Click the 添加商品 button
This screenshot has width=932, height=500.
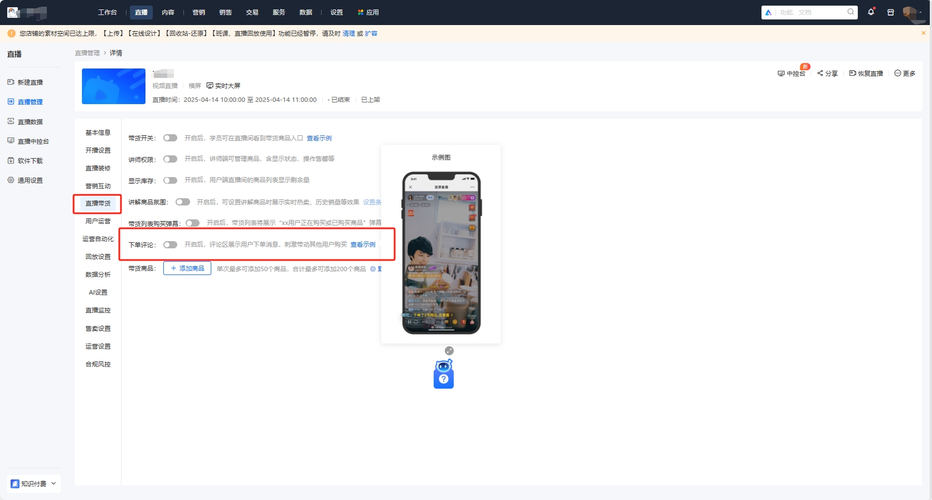187,268
